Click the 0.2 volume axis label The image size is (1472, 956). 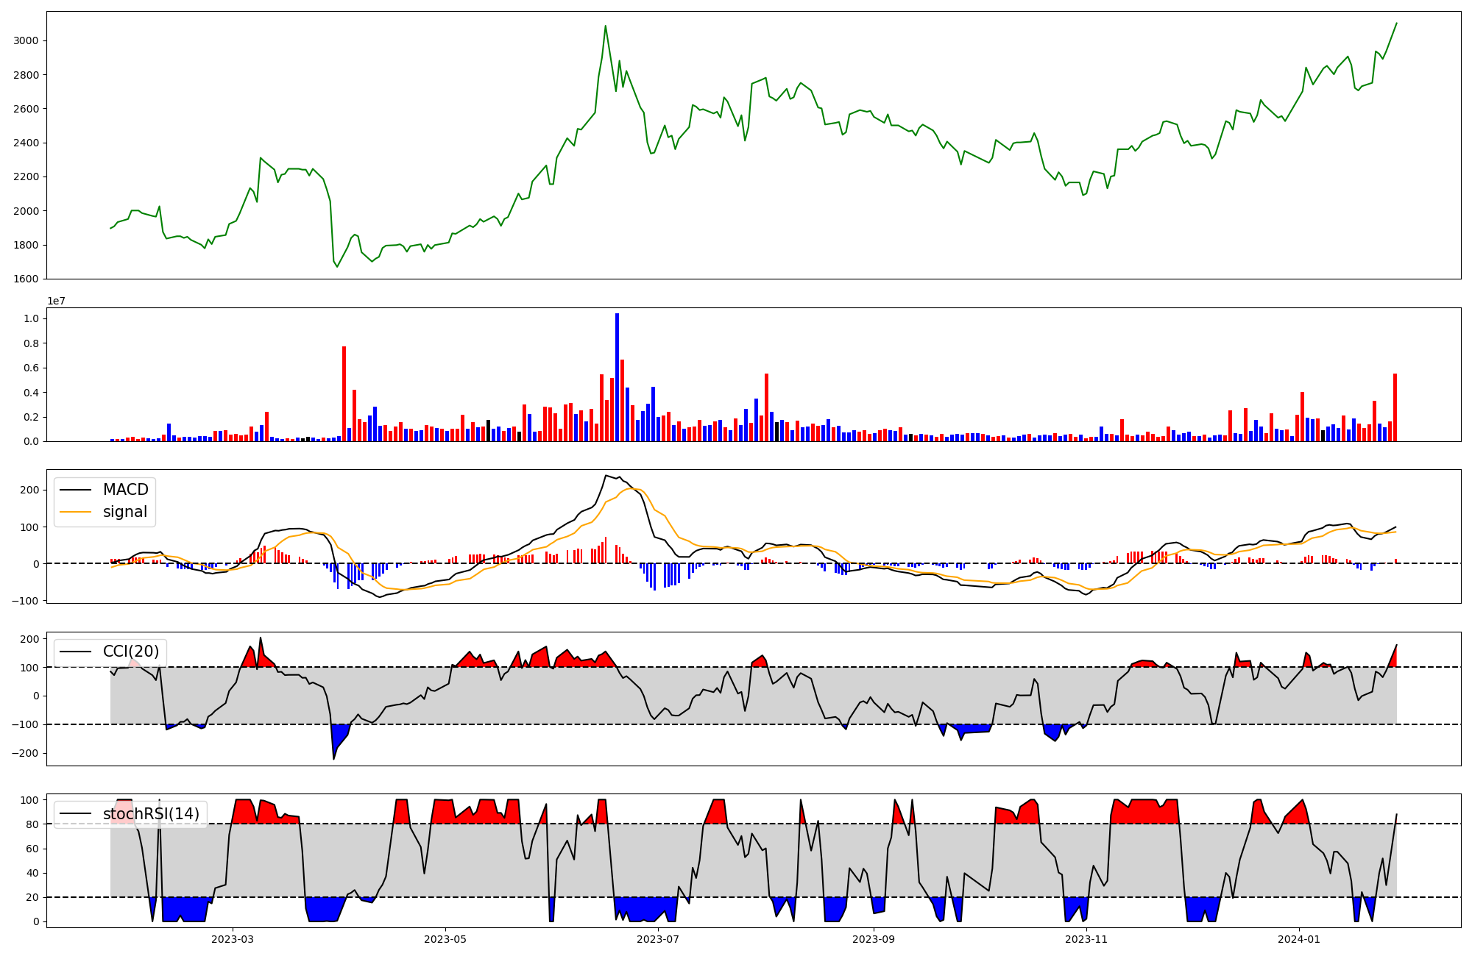(x=32, y=417)
